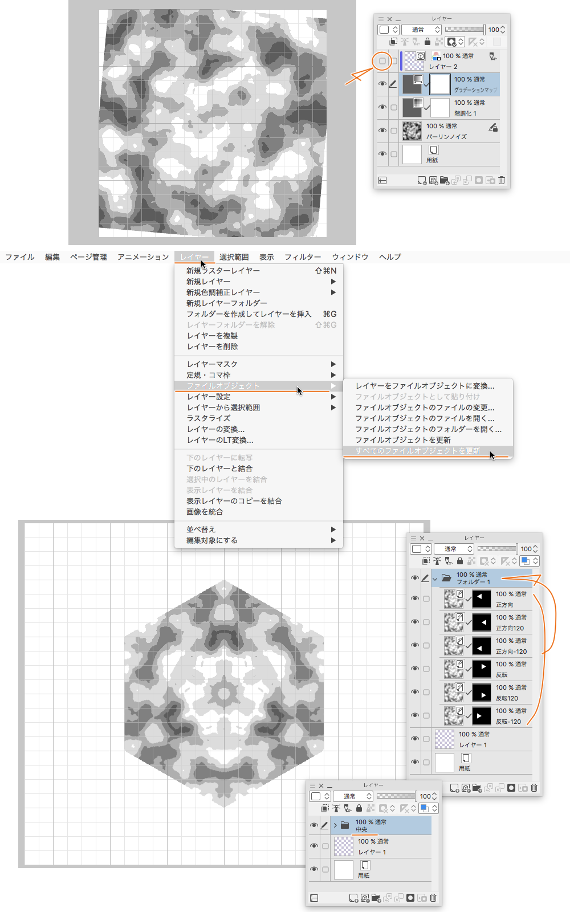
Task: Tick the checkbox beside 反転 layer
Action: [426, 669]
